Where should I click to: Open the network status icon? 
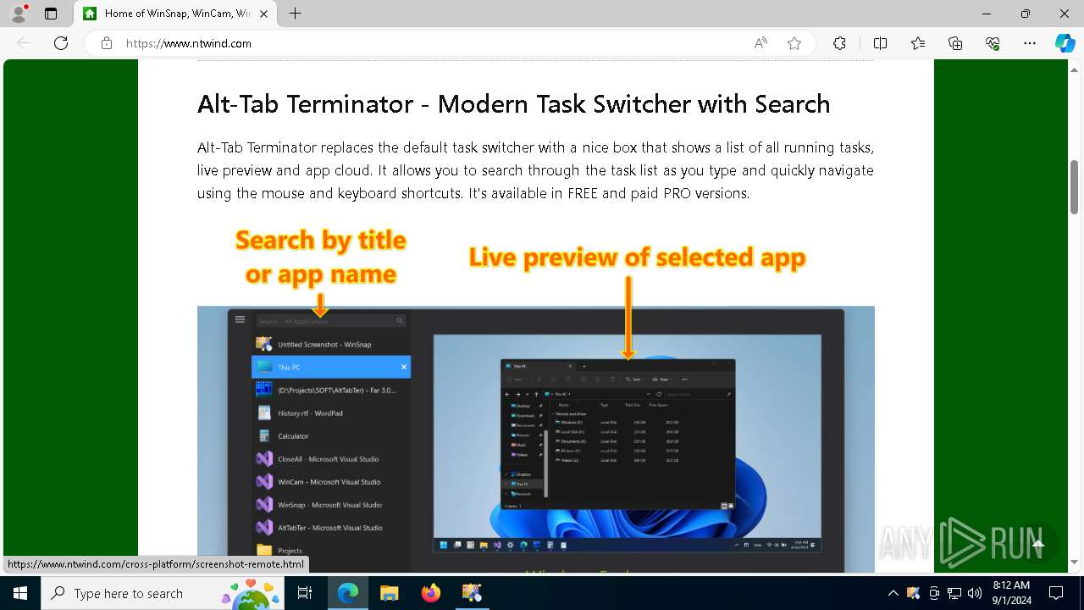(x=954, y=593)
